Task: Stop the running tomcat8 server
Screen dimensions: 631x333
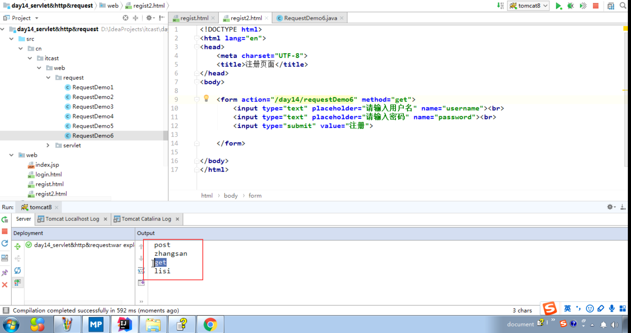Action: click(x=595, y=6)
